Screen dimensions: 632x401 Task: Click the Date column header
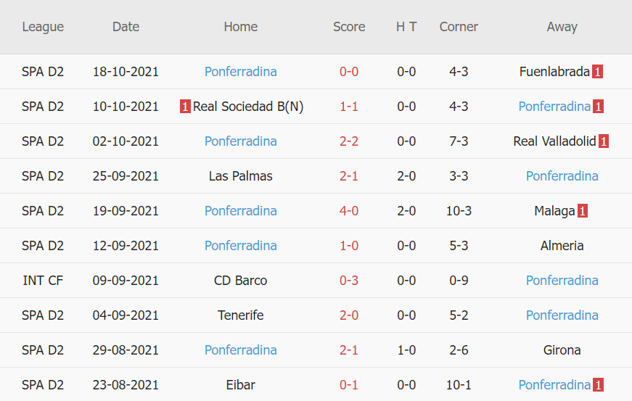click(126, 27)
